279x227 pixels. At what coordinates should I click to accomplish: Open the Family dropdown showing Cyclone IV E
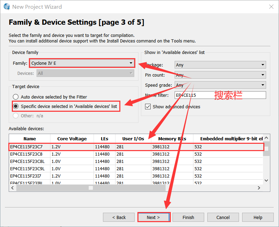click(82, 63)
